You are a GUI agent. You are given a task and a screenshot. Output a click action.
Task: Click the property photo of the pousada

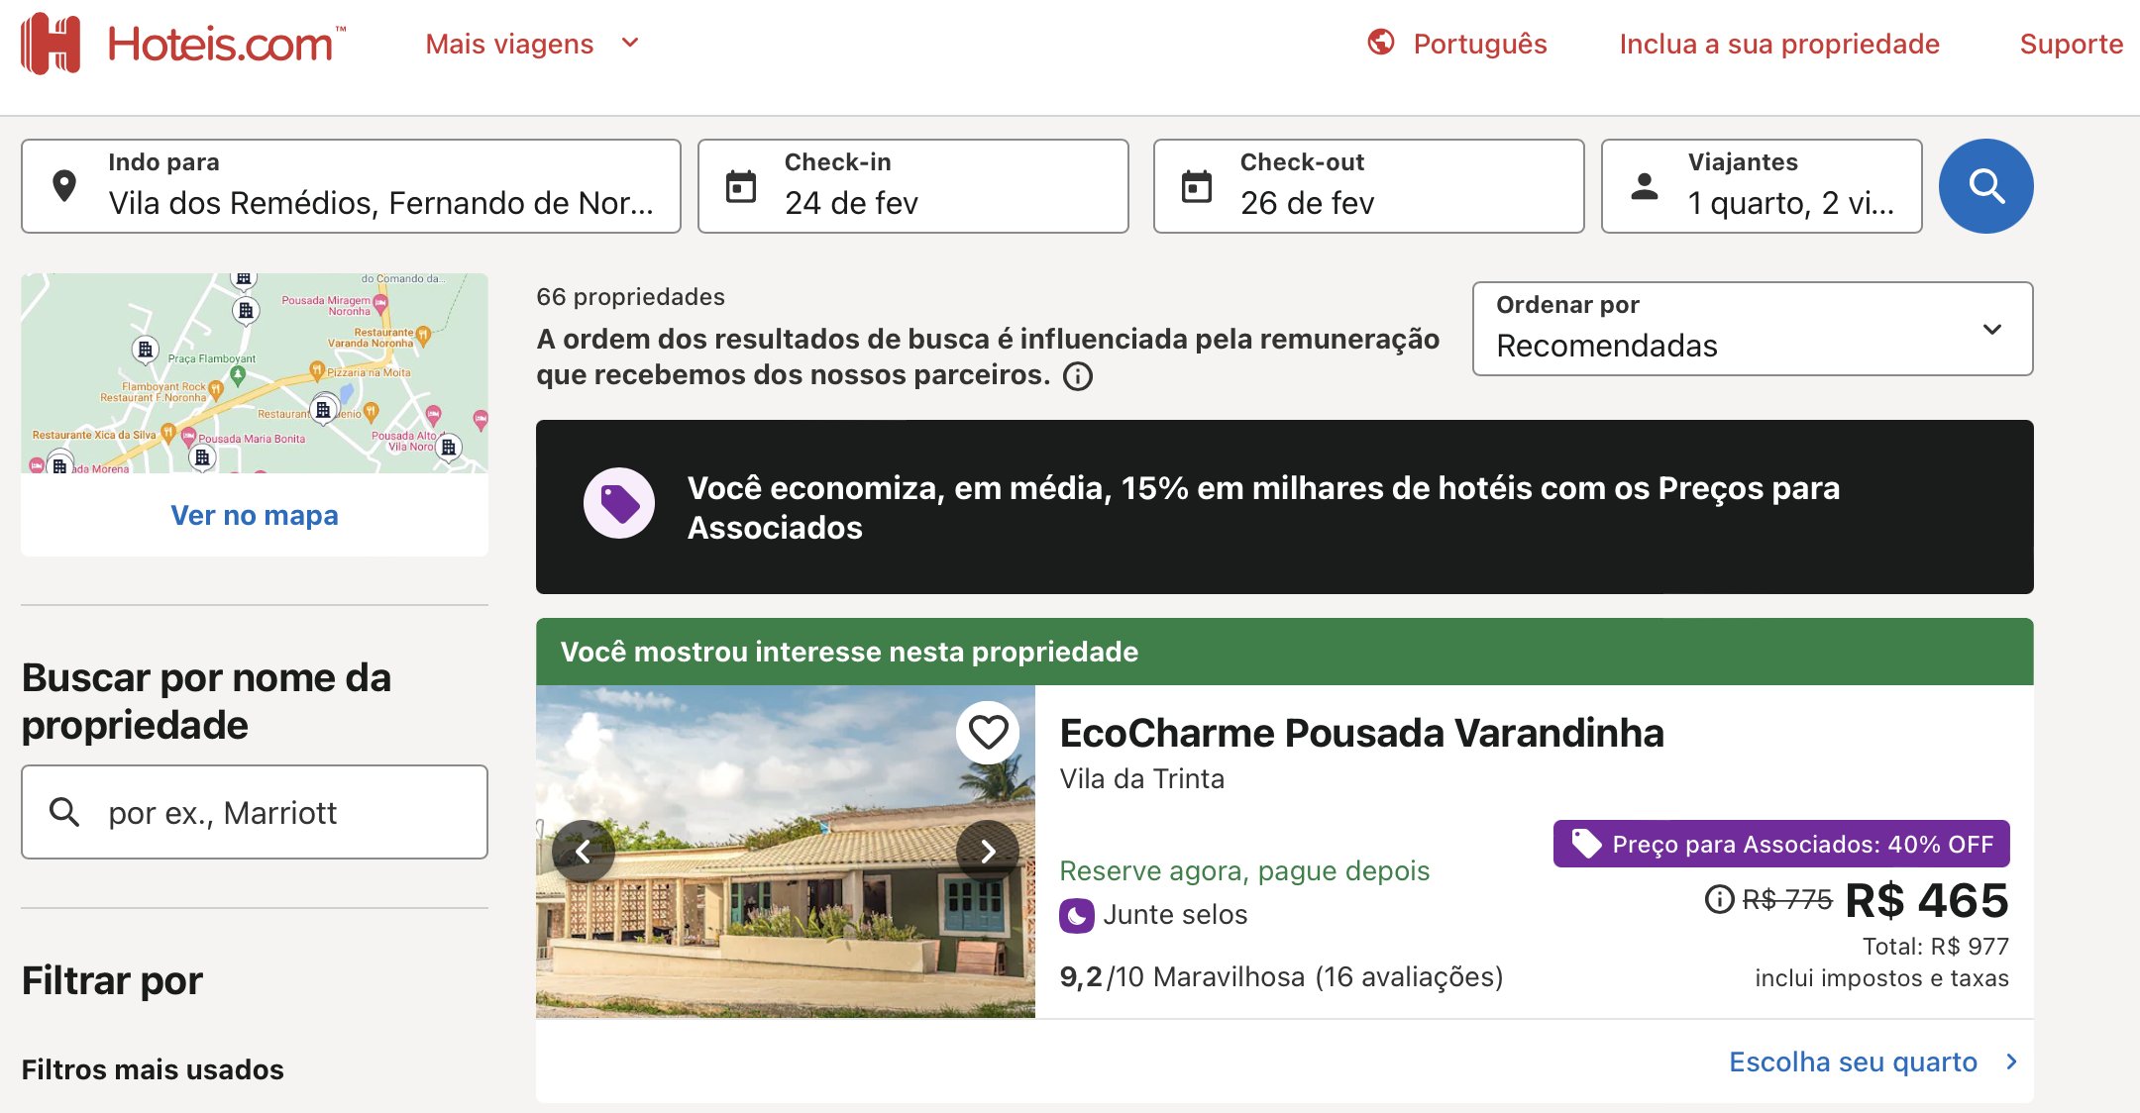tap(786, 852)
